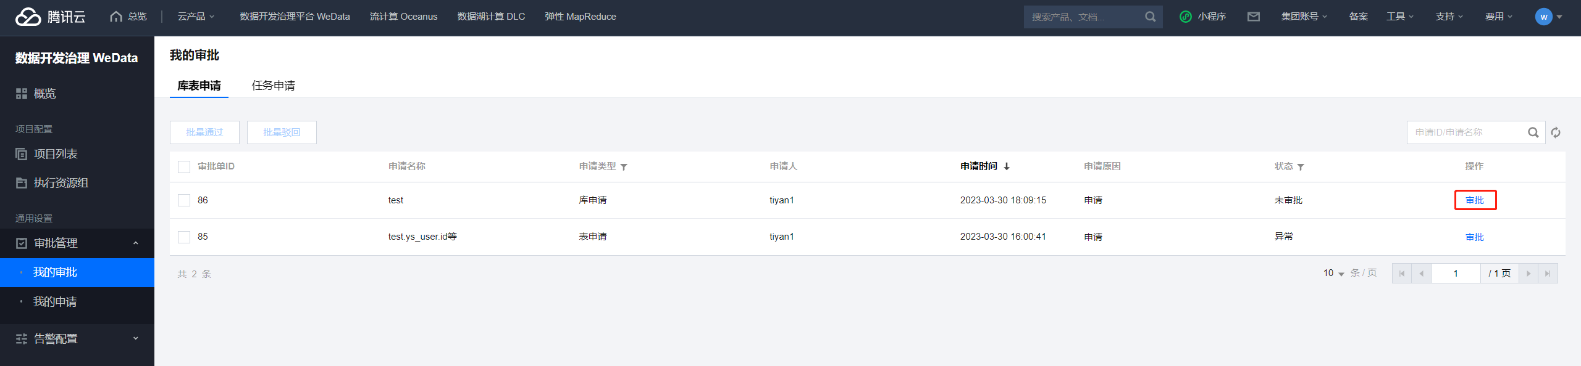Viewport: 1581px width, 366px height.
Task: Filter by status funnel icon
Action: point(1301,167)
